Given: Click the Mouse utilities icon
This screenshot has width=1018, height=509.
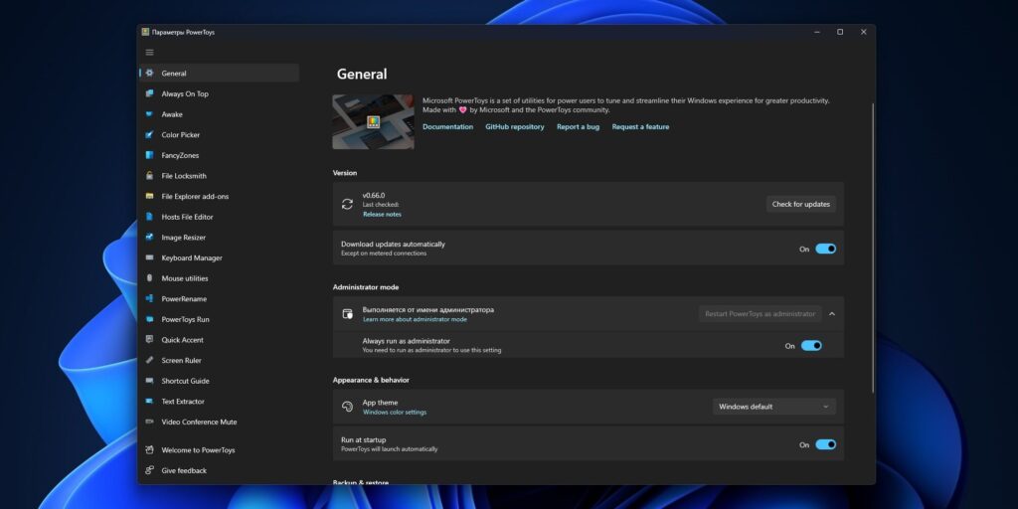Looking at the screenshot, I should point(149,278).
